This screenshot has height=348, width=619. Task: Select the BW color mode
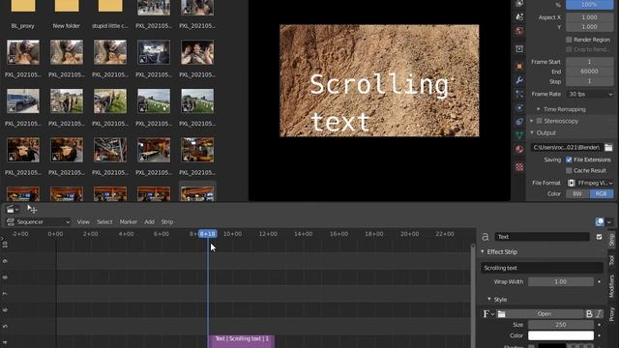577,193
